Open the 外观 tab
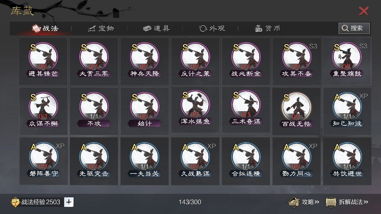 212,29
